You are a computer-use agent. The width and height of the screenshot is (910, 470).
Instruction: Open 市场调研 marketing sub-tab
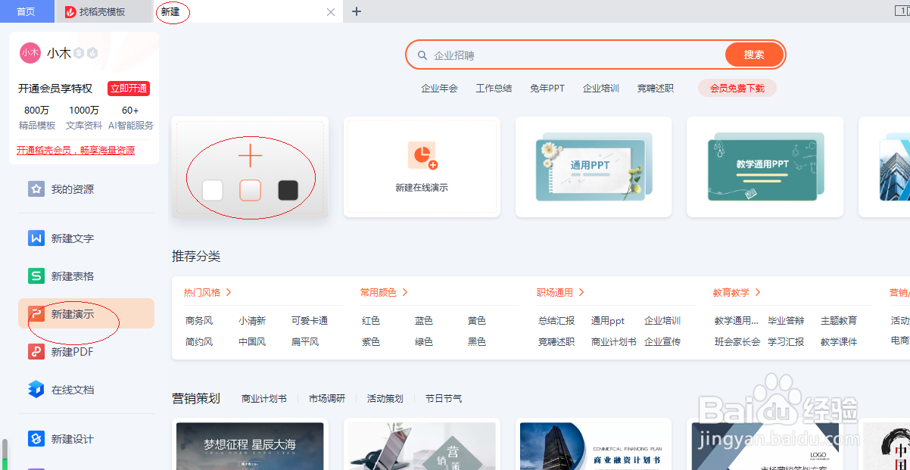tap(327, 399)
